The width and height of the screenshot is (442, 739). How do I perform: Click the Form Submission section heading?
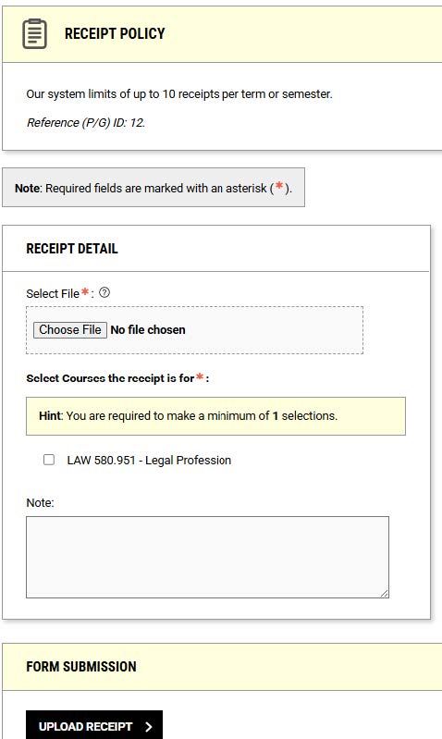81,667
